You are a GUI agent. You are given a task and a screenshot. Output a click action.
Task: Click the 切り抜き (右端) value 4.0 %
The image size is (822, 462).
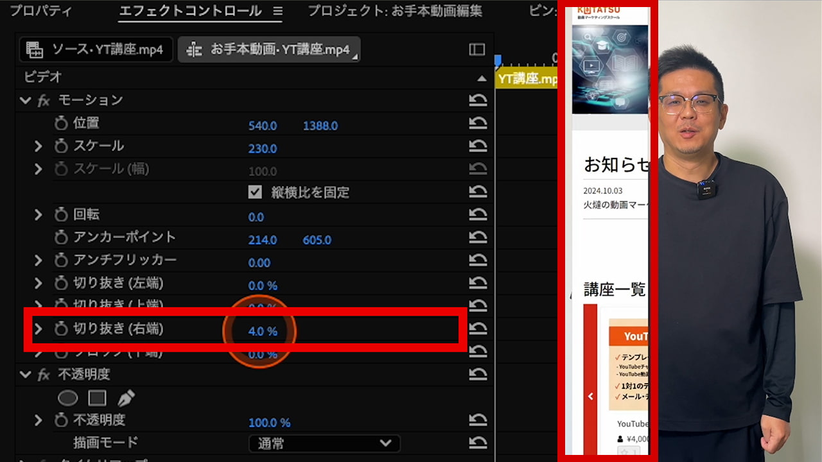263,332
